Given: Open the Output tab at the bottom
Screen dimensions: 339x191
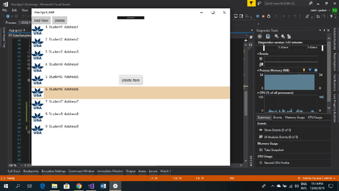Looking at the screenshot, I should 131,171.
